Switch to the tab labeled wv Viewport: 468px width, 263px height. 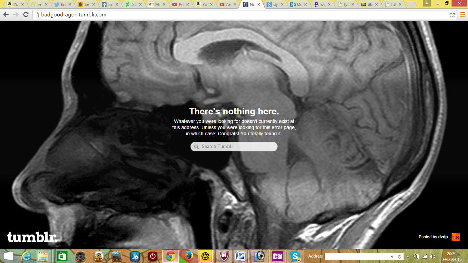click(321, 4)
